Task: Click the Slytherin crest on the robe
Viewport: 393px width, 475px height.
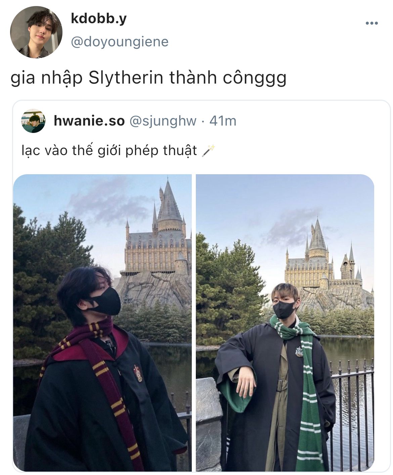Action: point(299,352)
